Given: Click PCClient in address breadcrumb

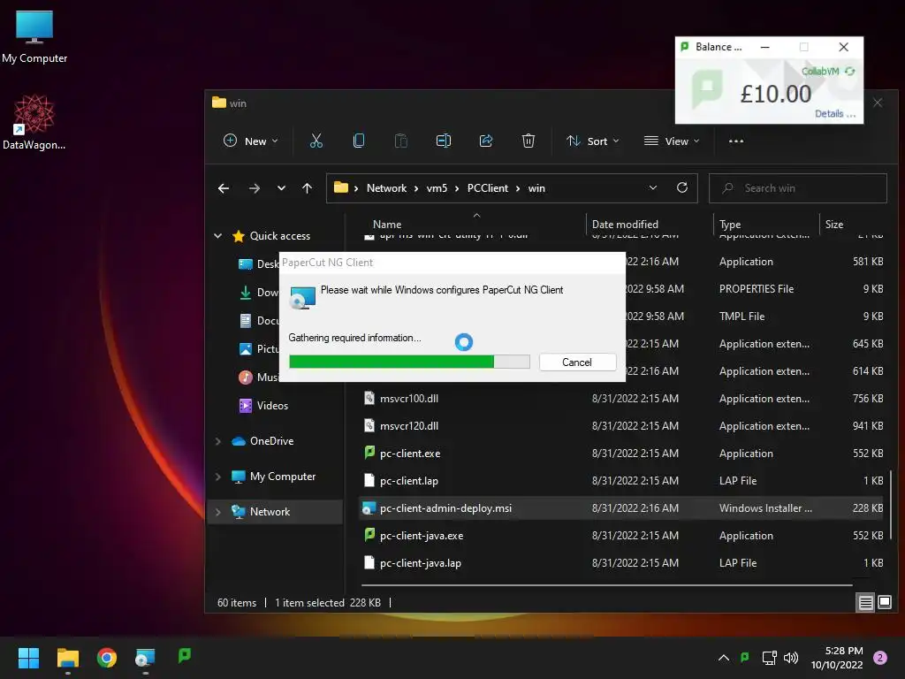Looking at the screenshot, I should tap(488, 188).
